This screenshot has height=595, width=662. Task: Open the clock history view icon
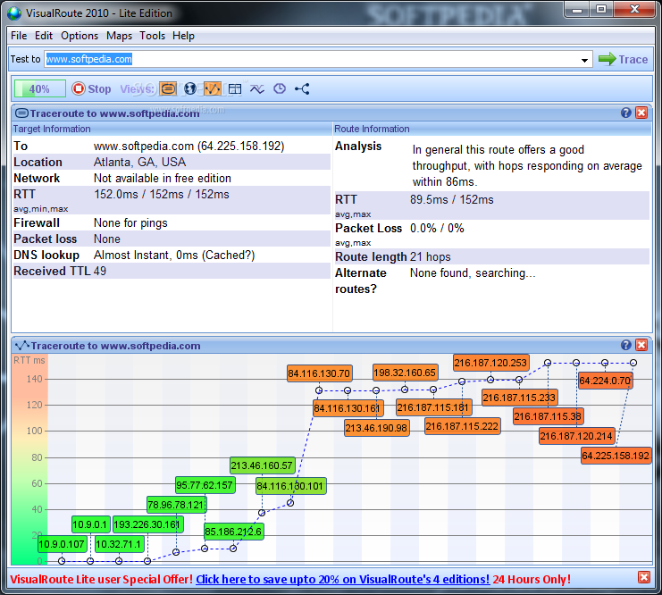click(x=280, y=88)
